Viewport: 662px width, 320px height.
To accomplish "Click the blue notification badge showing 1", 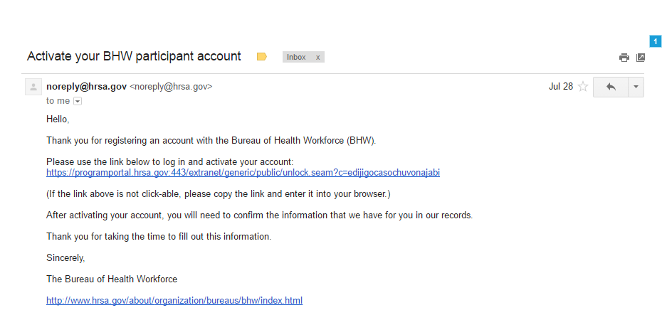I will 656,41.
